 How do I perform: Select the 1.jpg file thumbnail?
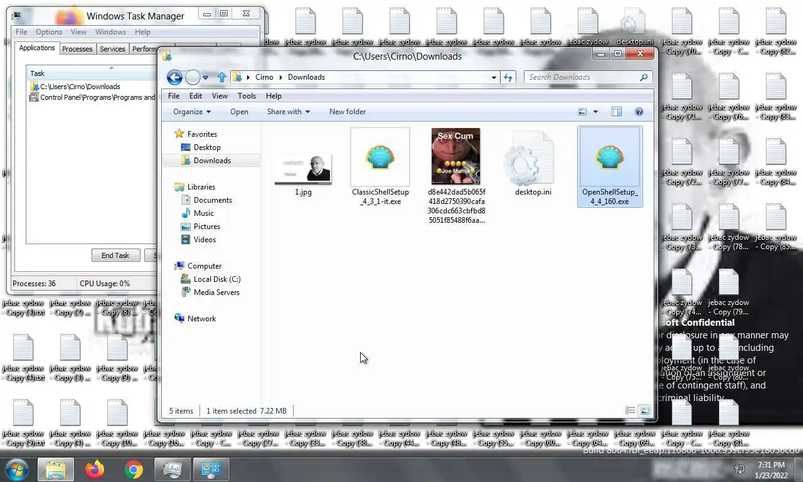[303, 169]
